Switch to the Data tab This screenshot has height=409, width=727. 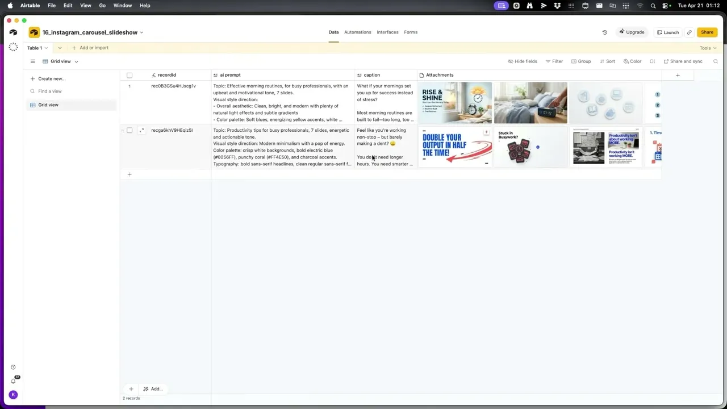333,32
